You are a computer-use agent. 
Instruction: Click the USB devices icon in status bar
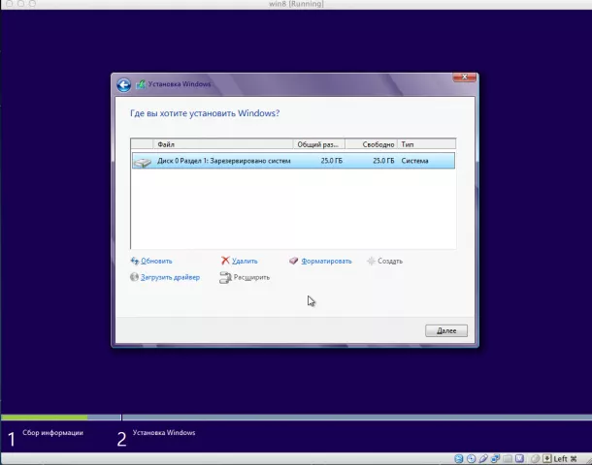pyautogui.click(x=483, y=458)
